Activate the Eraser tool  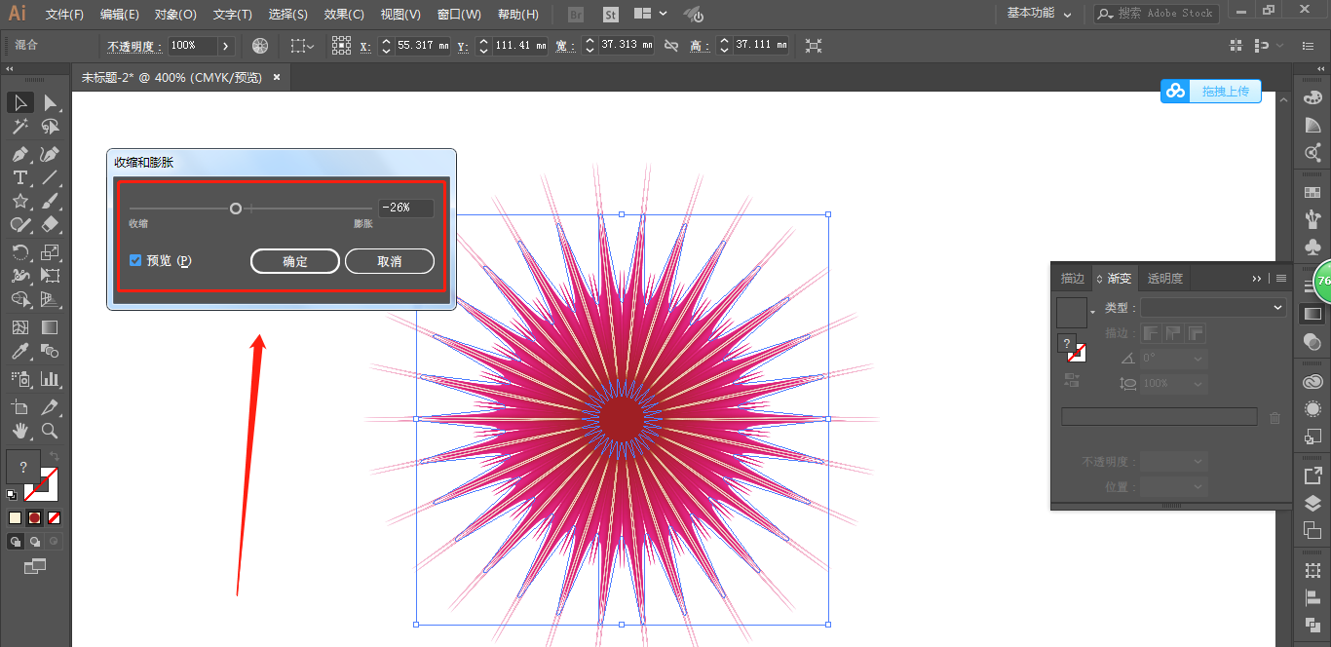[50, 224]
